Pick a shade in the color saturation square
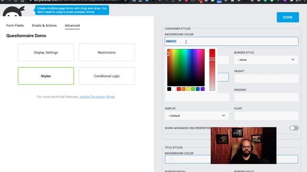 (x=186, y=67)
